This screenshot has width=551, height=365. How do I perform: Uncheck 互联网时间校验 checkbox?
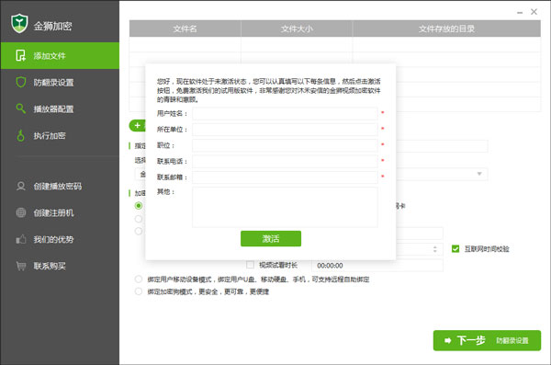click(455, 249)
